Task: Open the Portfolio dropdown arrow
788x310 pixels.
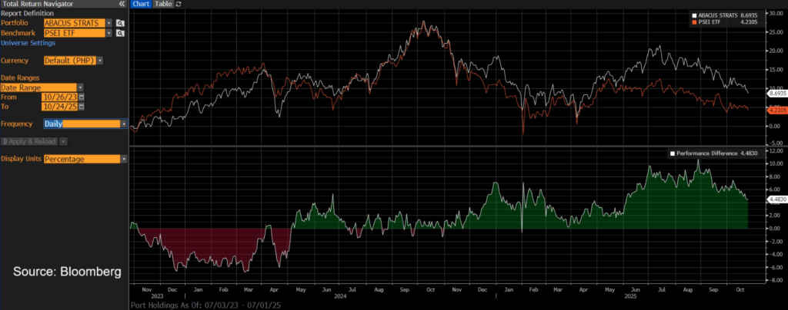Action: point(109,24)
